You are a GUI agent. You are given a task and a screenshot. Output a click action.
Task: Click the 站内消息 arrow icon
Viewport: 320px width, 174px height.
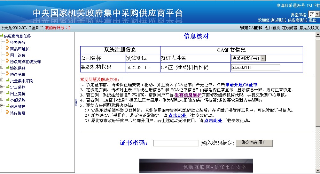[8, 113]
